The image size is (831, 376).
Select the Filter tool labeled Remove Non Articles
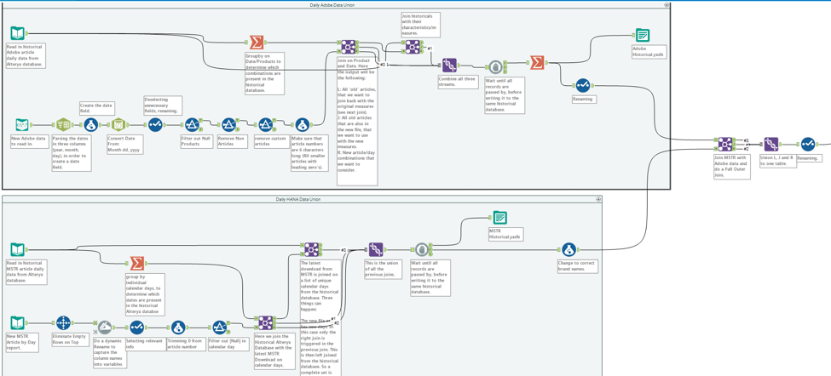point(228,125)
